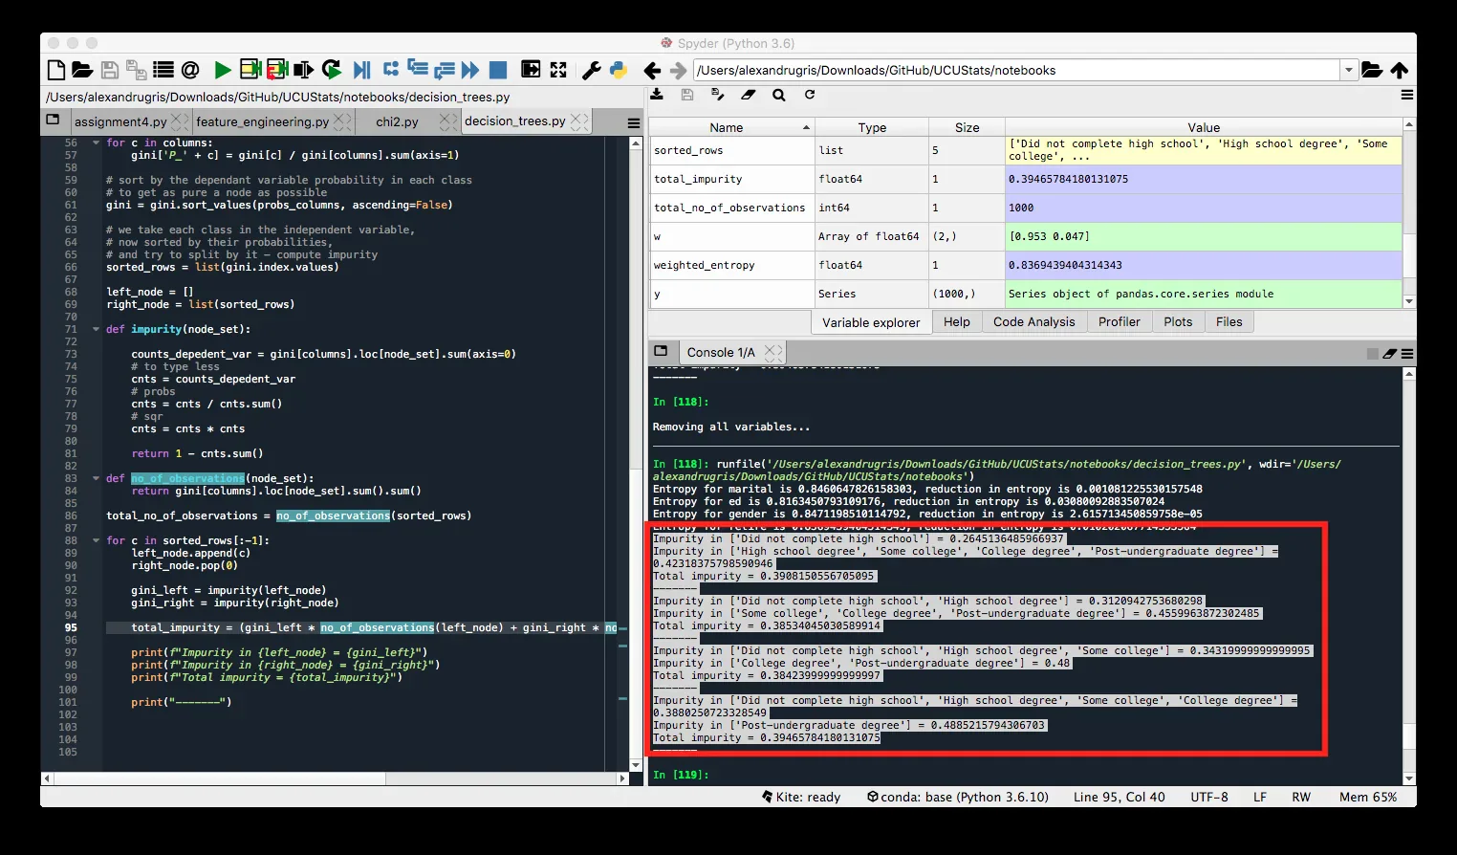Open the @ symbol finder
Viewport: 1457px width, 855px height.
(190, 70)
